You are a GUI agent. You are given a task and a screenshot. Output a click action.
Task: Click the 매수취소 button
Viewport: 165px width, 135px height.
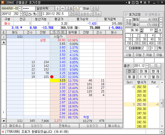pos(114,126)
